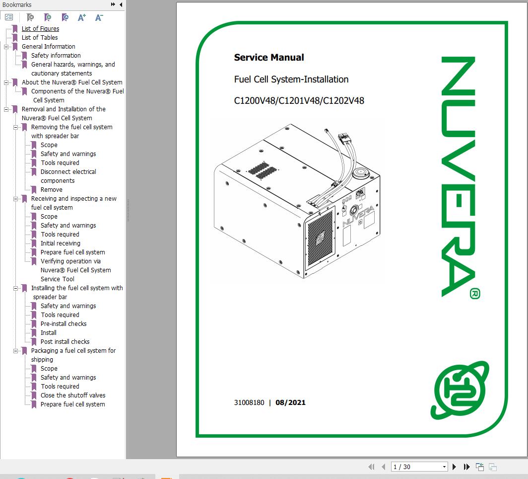Open the Safety information bookmark

coord(56,55)
